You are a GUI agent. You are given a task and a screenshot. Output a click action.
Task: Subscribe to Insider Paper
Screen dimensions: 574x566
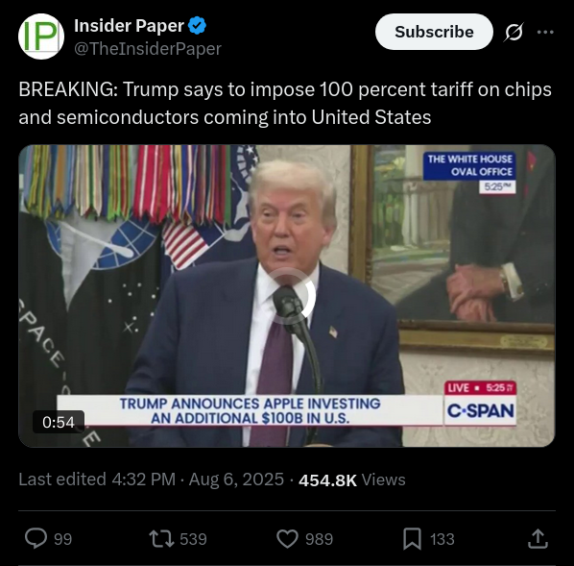(434, 32)
